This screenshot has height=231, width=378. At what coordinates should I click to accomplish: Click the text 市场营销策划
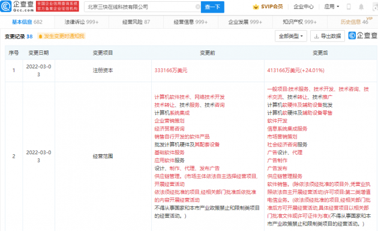282,137
